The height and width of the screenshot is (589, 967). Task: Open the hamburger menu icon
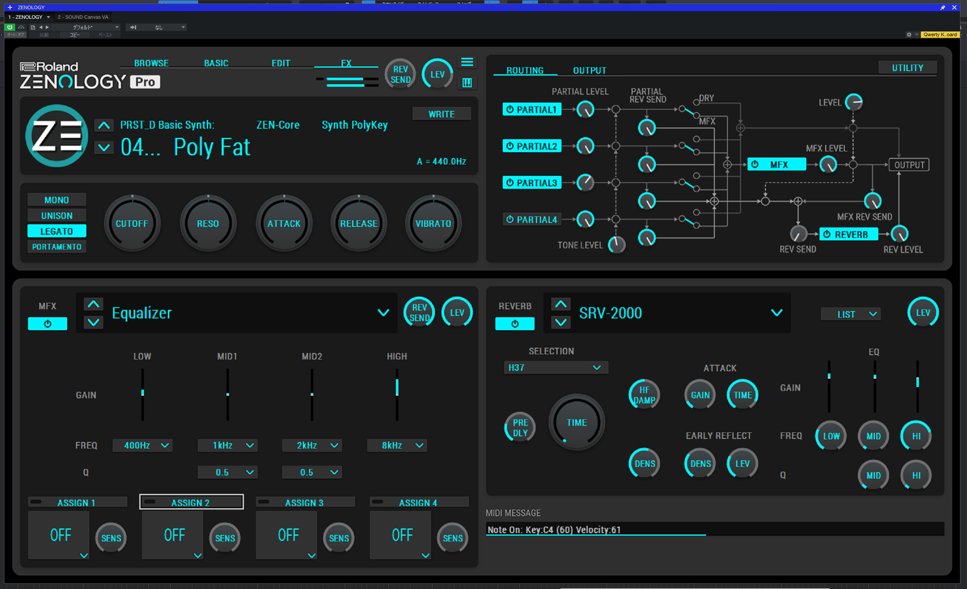click(x=467, y=62)
